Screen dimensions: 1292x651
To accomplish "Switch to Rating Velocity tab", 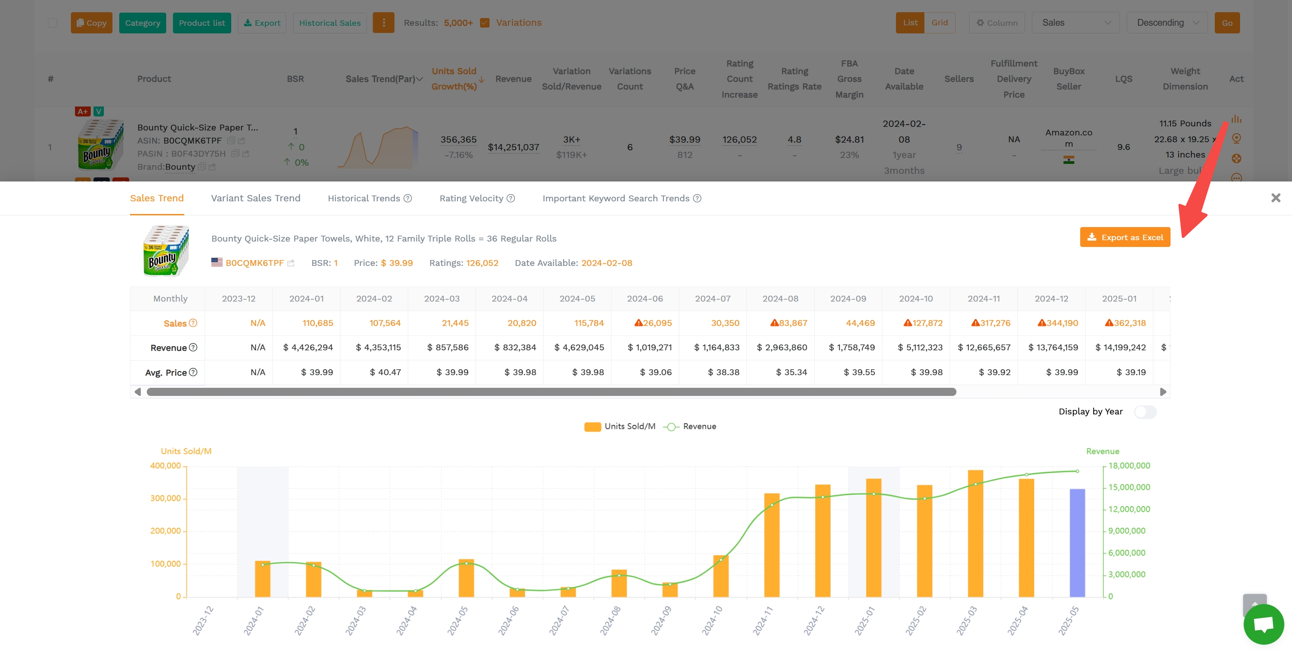I will (x=471, y=198).
